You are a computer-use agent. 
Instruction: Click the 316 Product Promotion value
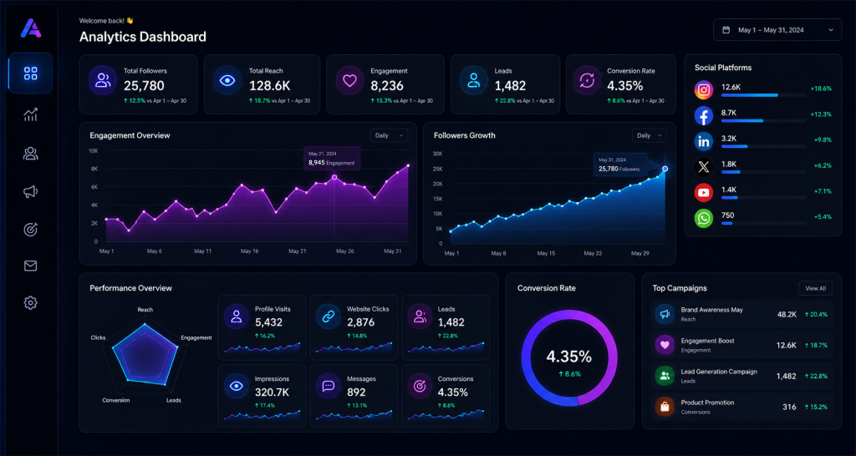click(x=789, y=407)
